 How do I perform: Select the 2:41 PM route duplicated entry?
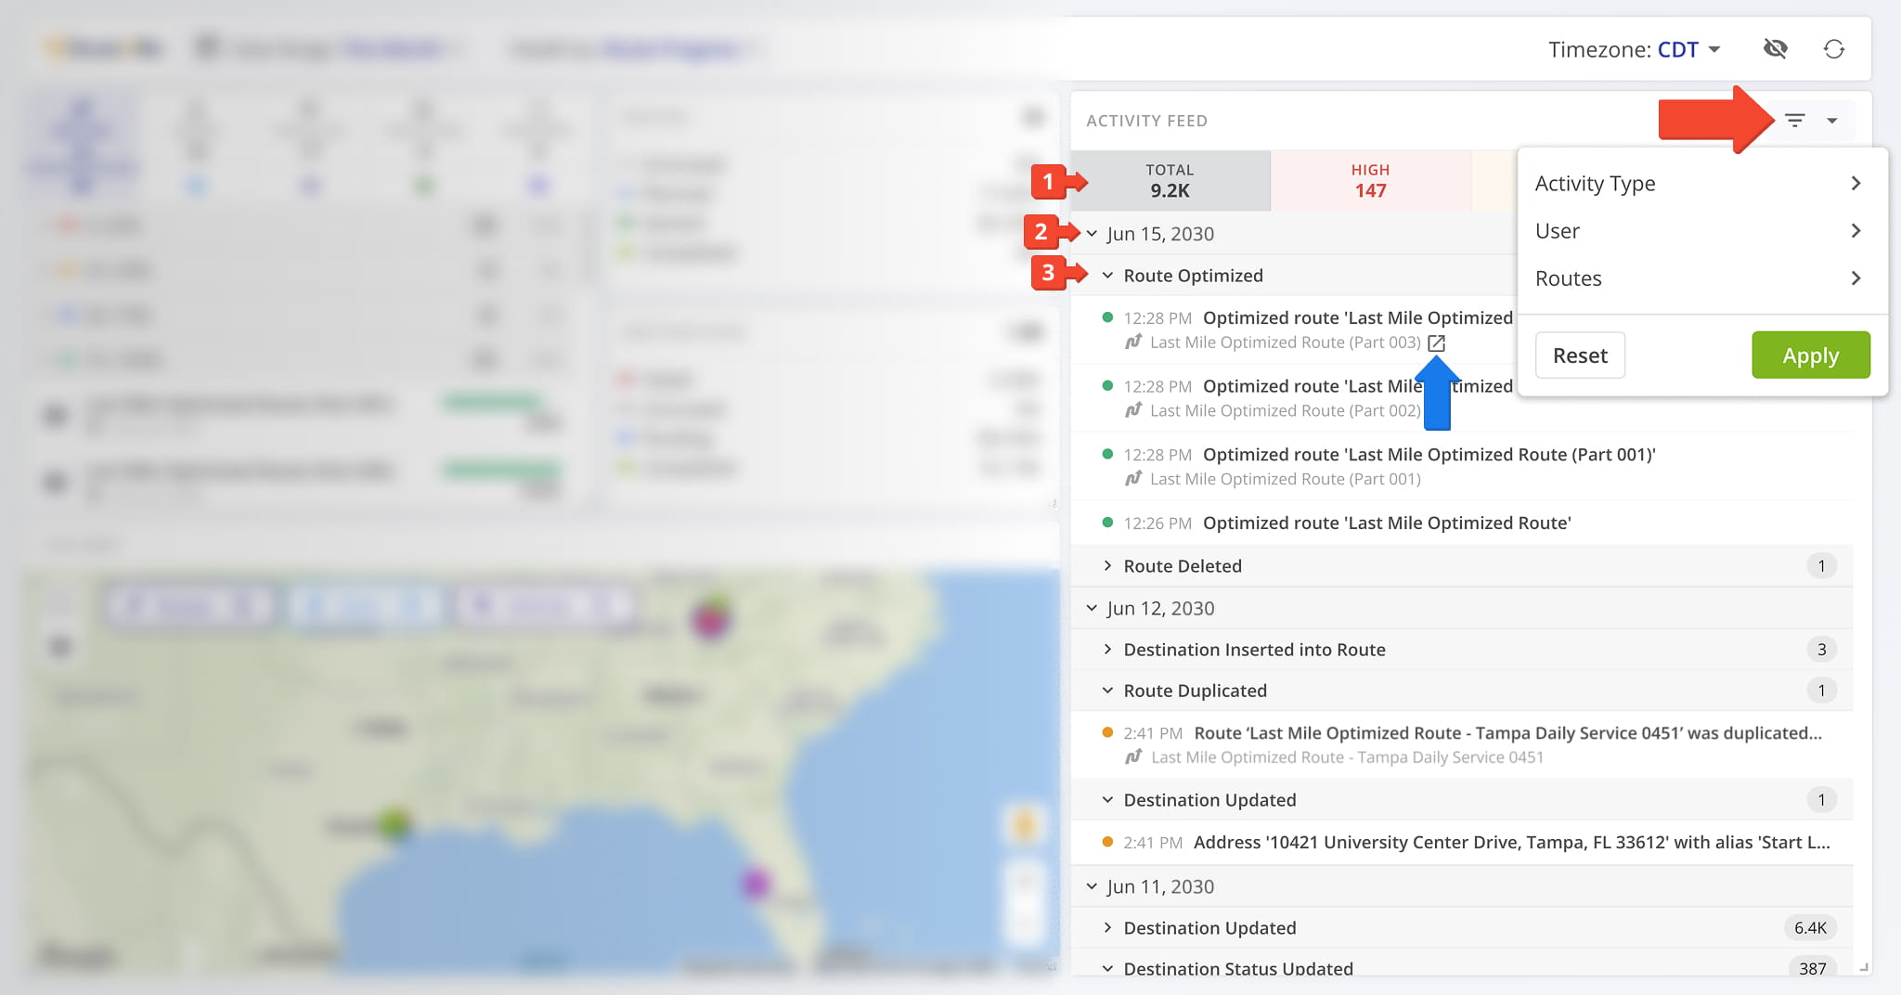[1462, 745]
